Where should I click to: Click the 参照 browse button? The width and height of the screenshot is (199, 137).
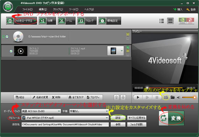[x=118, y=124]
